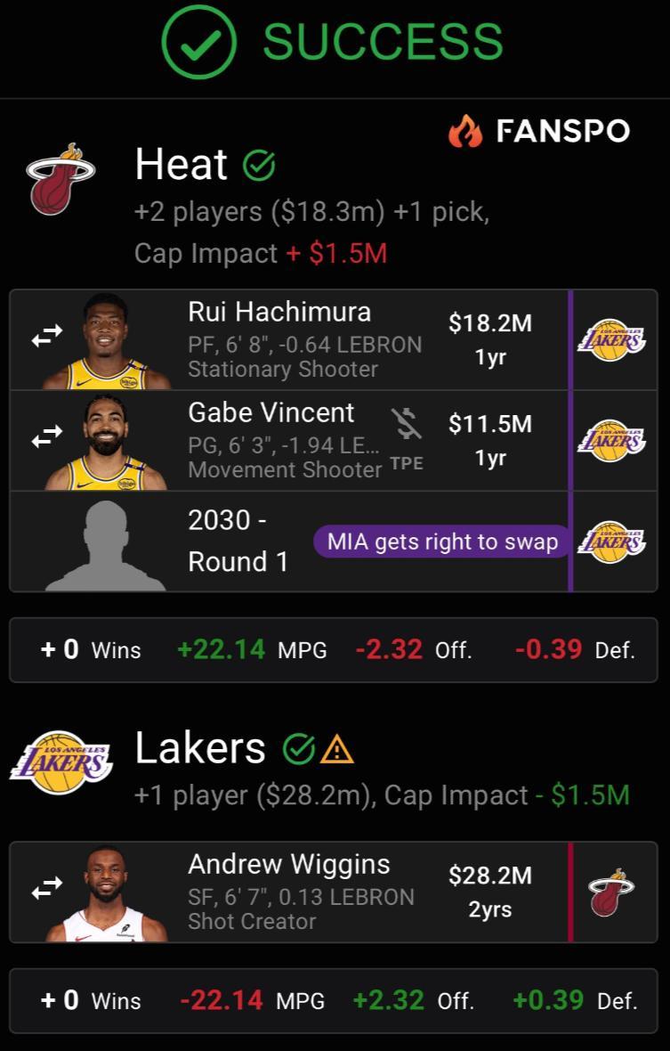Screen dimensions: 670x1051
Task: Select the Heat team heading
Action: click(x=181, y=165)
